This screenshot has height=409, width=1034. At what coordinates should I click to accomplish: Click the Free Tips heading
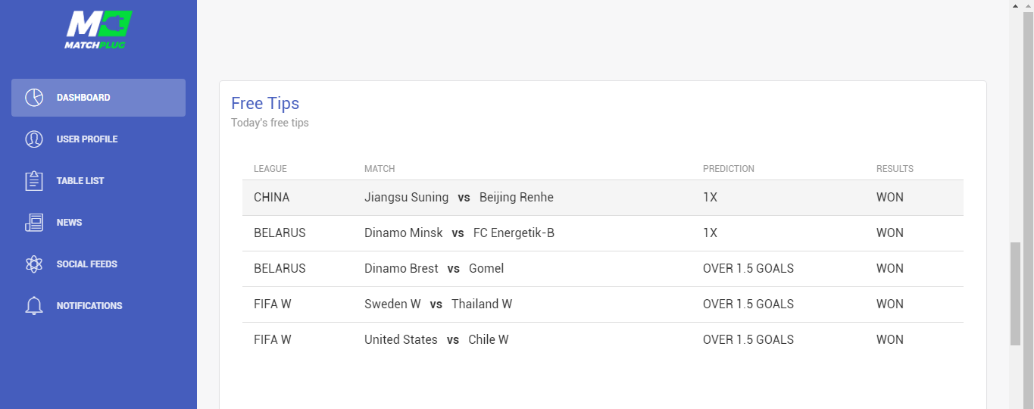point(265,104)
